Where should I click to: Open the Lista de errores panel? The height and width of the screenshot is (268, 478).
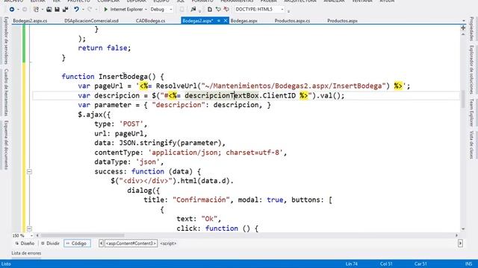(26, 253)
